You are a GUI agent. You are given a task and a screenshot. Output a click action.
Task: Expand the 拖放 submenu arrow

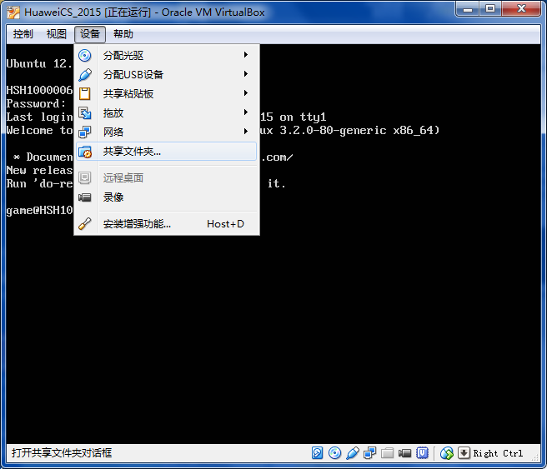(246, 112)
